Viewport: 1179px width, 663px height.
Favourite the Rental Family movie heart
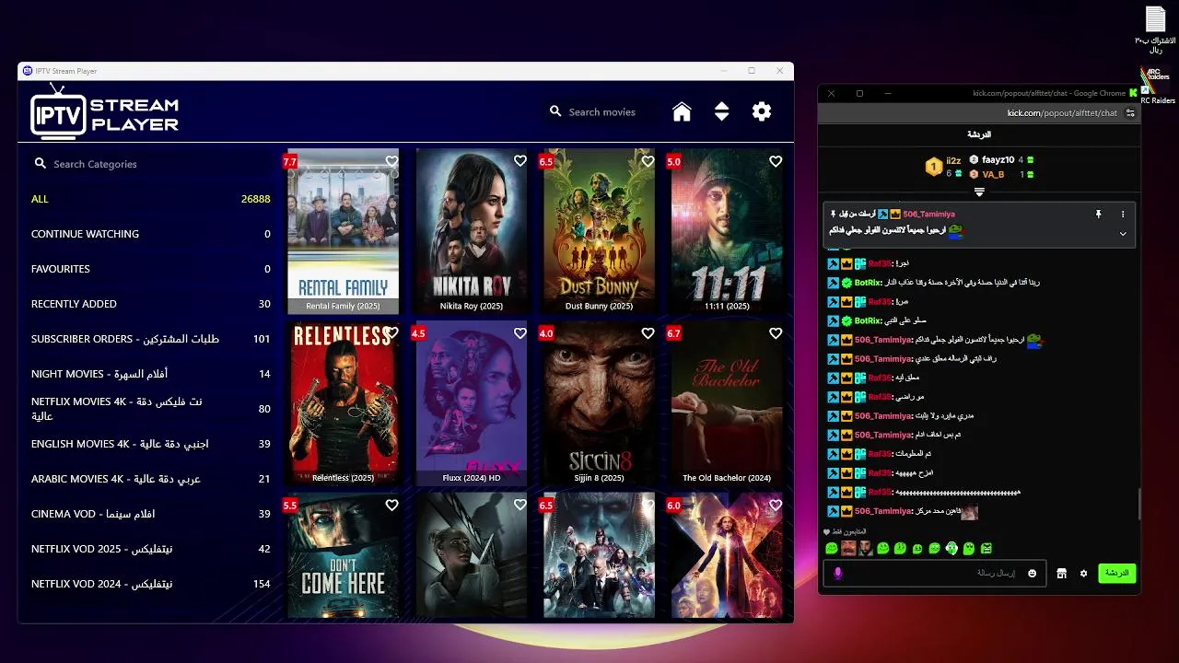tap(391, 161)
